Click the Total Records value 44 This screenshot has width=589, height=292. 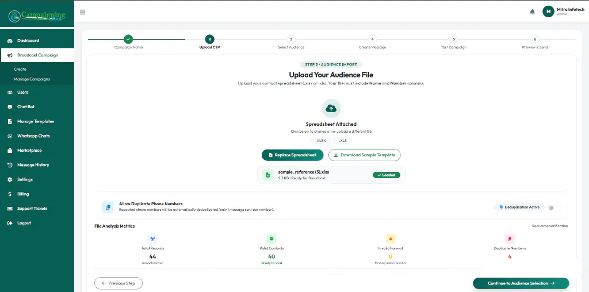pos(152,257)
